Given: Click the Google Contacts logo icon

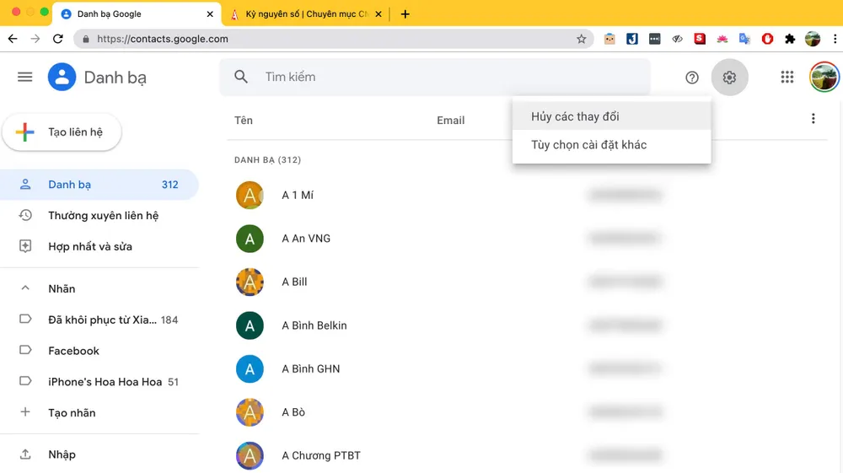Looking at the screenshot, I should 62,77.
